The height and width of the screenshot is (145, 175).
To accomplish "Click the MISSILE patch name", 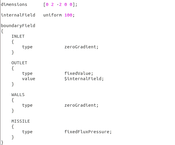I will click(21, 121).
